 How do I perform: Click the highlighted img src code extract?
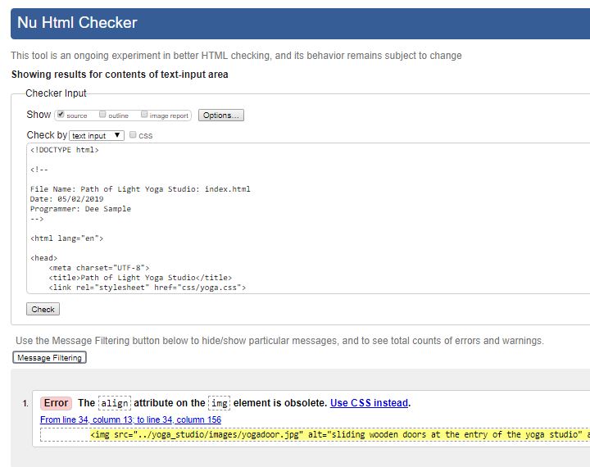point(340,434)
